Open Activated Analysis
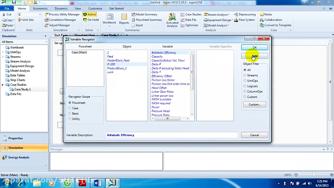 (172, 20)
